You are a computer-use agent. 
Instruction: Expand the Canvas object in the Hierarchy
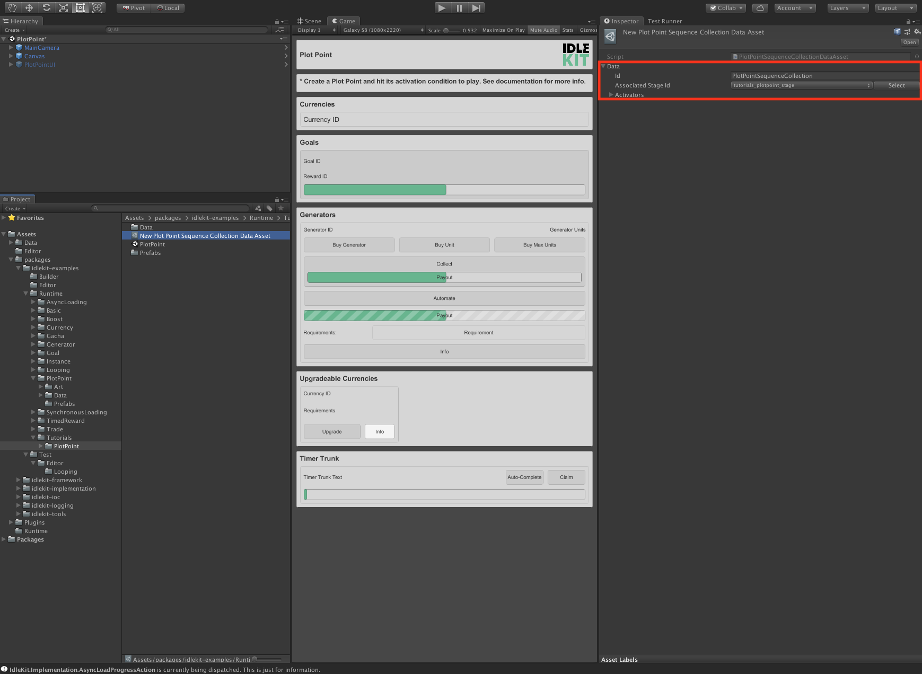pos(12,56)
